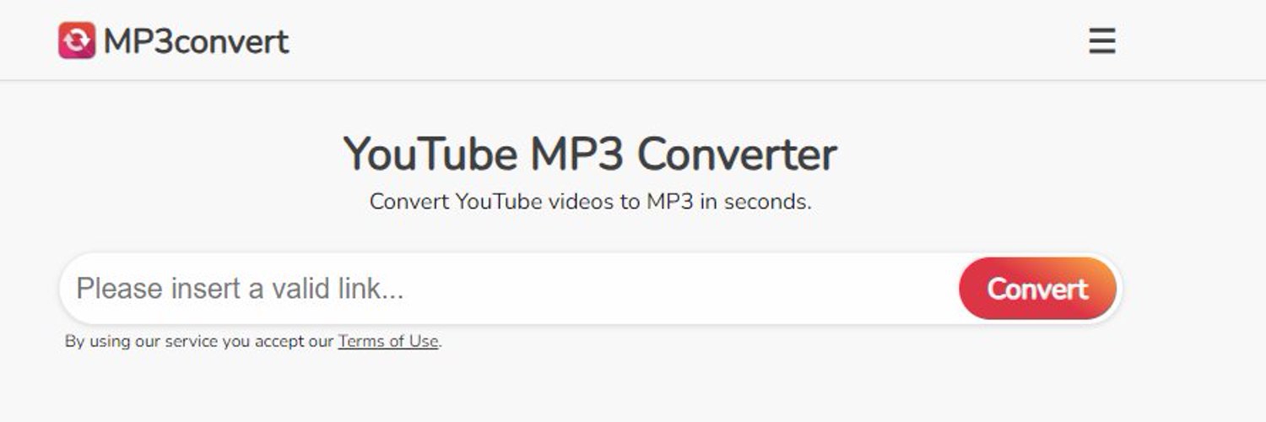
Task: Click the word 'YouTube' in the main heading
Action: pos(430,154)
